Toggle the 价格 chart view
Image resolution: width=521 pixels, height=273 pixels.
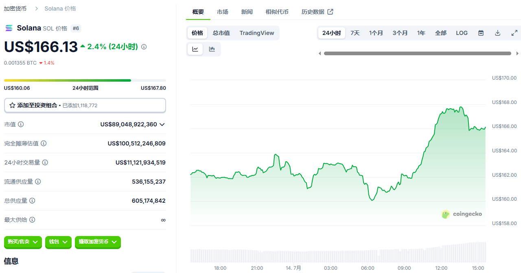[x=197, y=33]
